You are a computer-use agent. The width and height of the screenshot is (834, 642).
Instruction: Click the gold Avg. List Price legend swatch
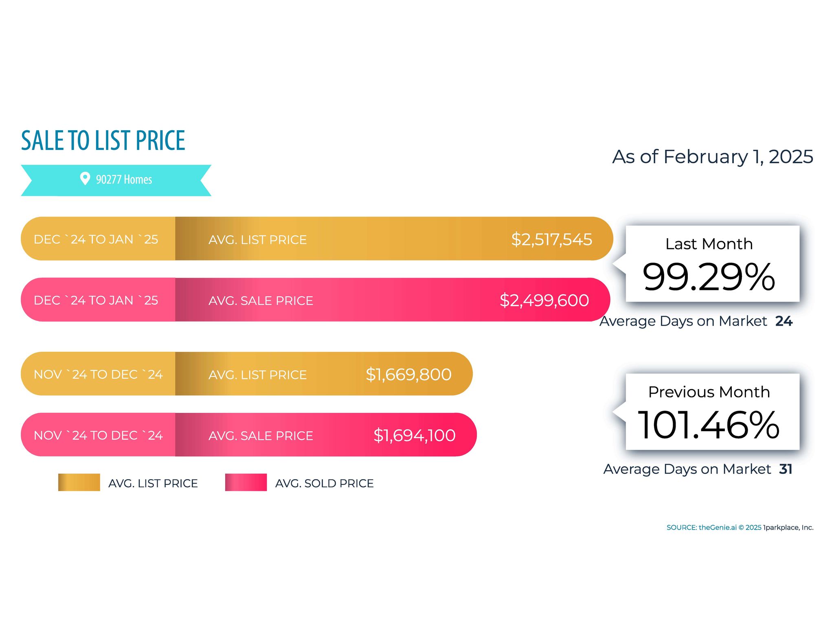(79, 482)
